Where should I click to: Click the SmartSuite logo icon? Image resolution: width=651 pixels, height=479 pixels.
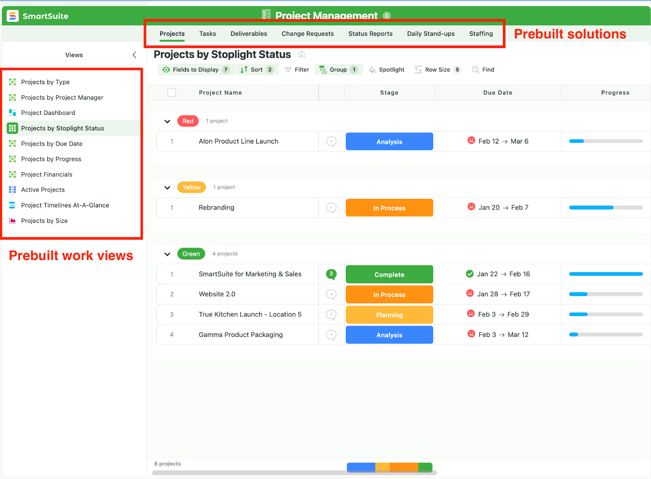click(x=13, y=16)
